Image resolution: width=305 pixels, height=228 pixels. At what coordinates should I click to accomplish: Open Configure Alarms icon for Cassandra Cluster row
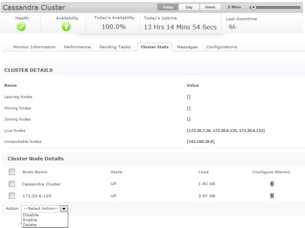(x=272, y=184)
